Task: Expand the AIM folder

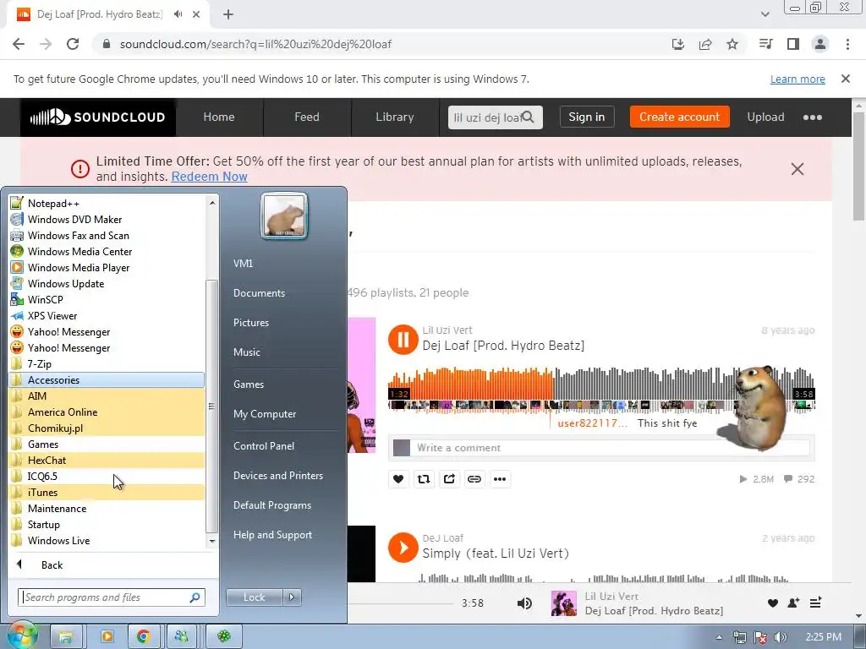Action: [107, 395]
